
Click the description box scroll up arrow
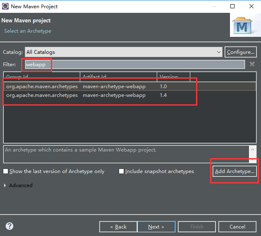tap(252, 149)
